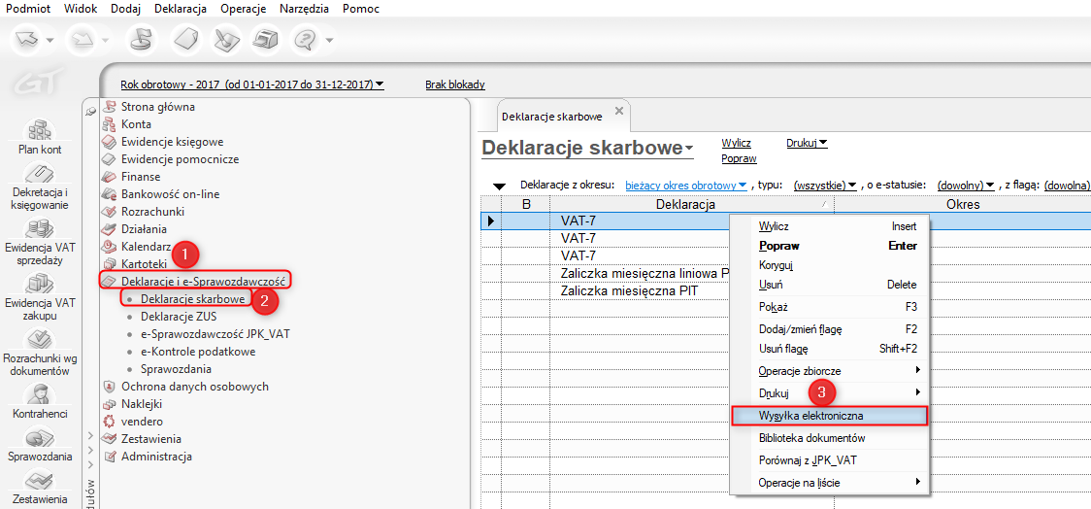The width and height of the screenshot is (1091, 509).
Task: Open Dekretacja i księgowanie sidebar icon
Action: coord(41,186)
